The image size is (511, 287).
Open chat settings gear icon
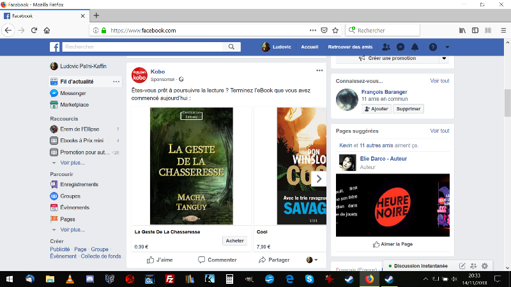(485, 265)
